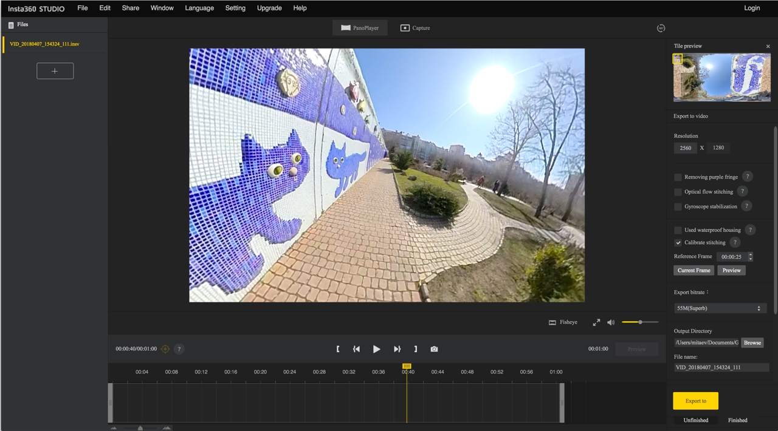778x431 pixels.
Task: Open the Export bitrate dropdown
Action: point(719,308)
